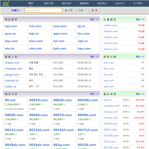Open featured domain ota.cn
This screenshot has width=149, height=149.
pos(10,48)
